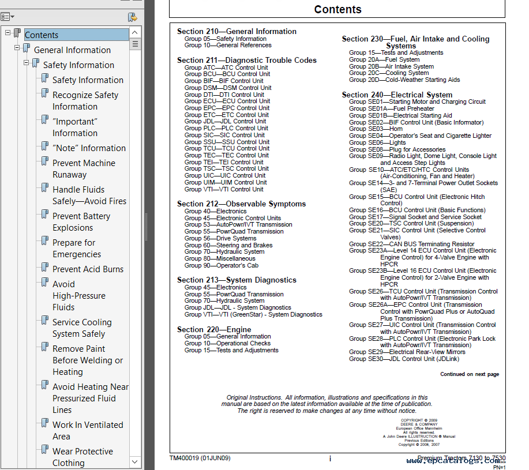
Task: Click the Service Cooling System Safely icon
Action: coord(44,320)
